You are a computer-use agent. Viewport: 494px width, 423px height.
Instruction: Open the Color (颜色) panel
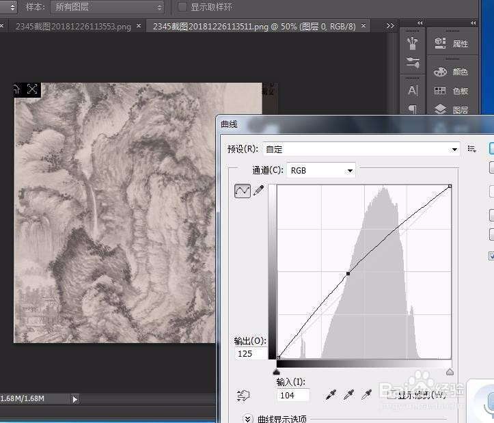tap(451, 72)
